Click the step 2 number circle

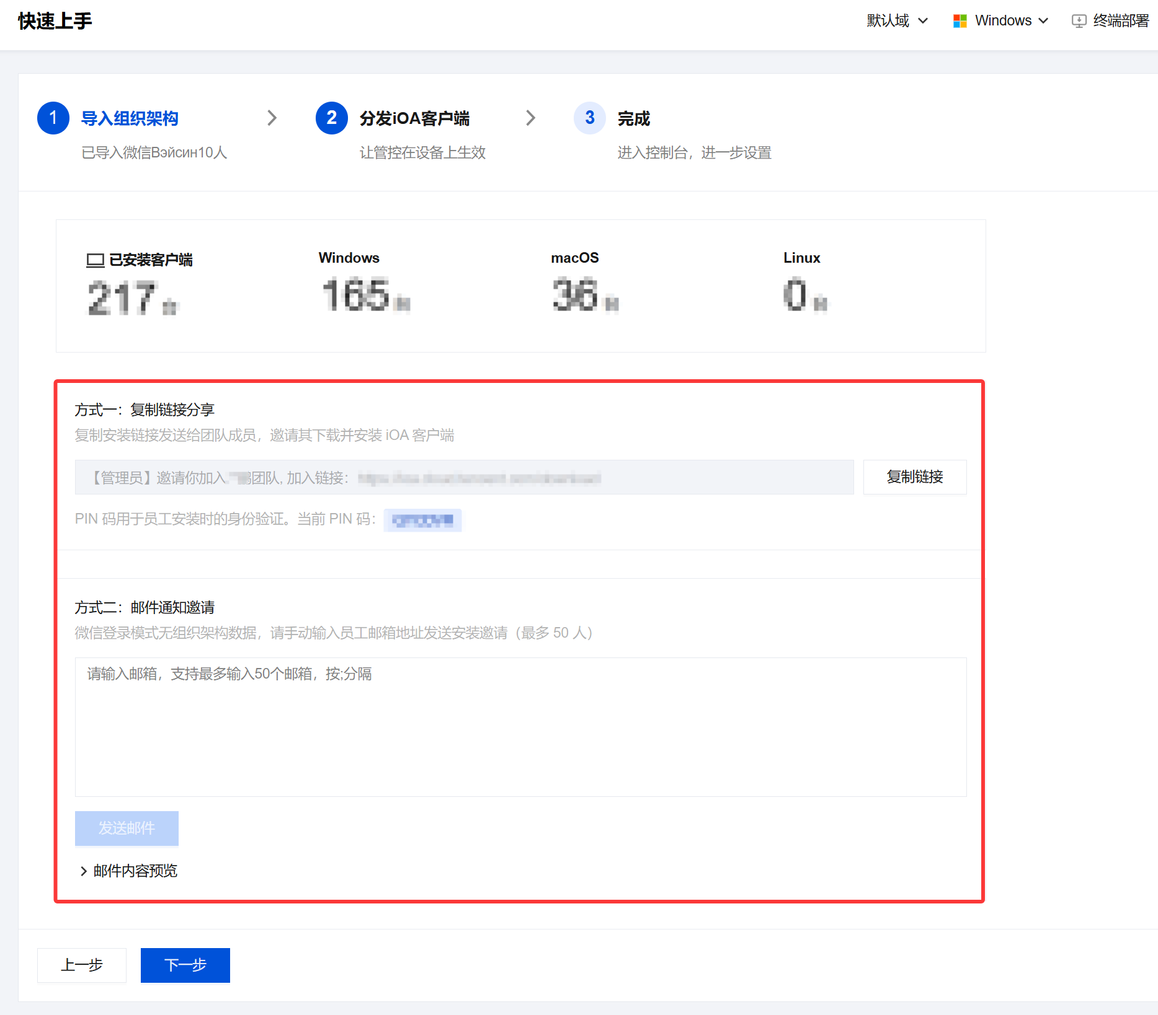tap(332, 118)
